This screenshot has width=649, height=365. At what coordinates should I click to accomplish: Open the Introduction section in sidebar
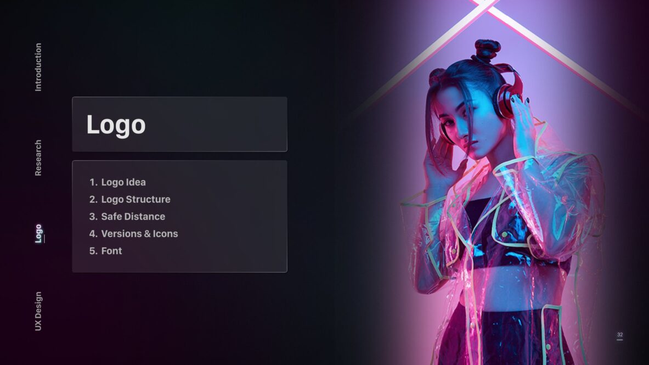tap(38, 67)
